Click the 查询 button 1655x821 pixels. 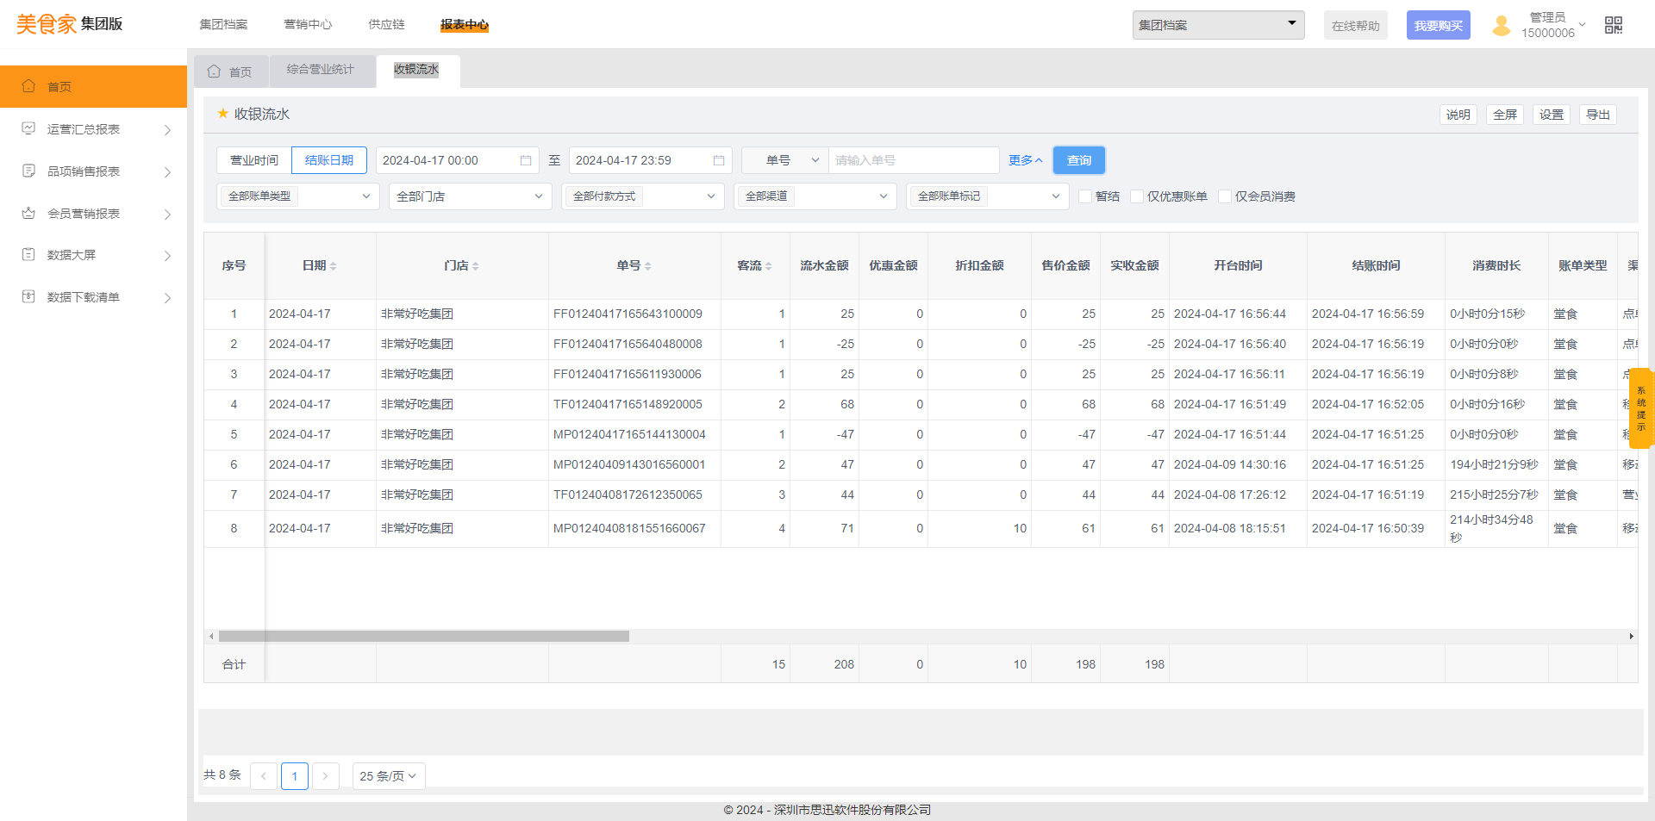1079,160
